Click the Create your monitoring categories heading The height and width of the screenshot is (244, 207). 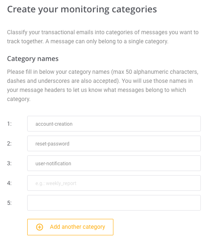pos(82,9)
